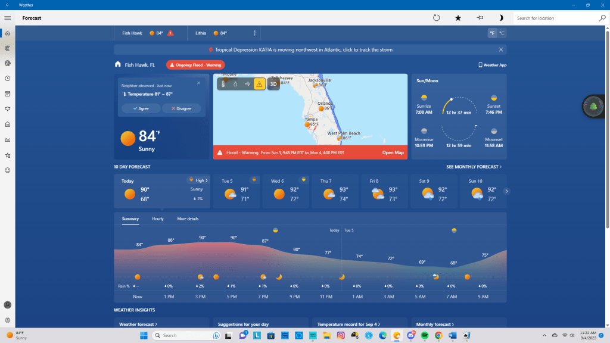The height and width of the screenshot is (343, 610).
Task: Click the star Favorites icon
Action: pyautogui.click(x=458, y=18)
